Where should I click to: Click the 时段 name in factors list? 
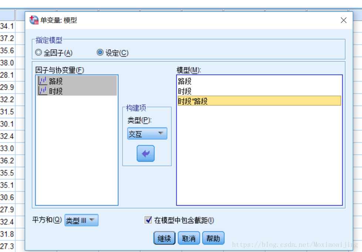(x=56, y=91)
